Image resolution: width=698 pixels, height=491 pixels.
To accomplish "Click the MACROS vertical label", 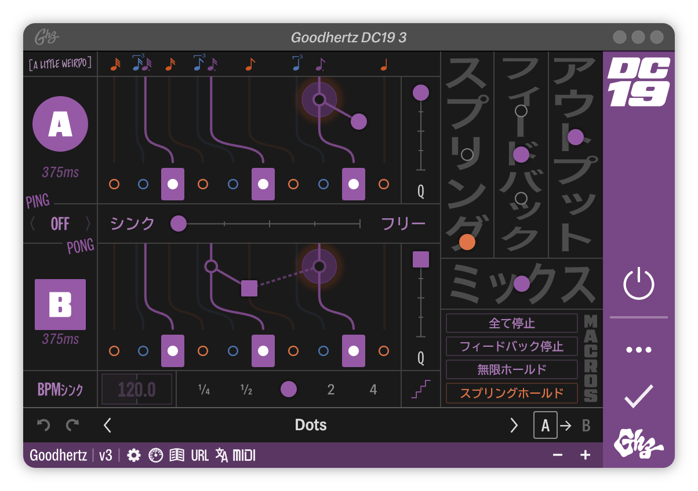I will (x=591, y=359).
